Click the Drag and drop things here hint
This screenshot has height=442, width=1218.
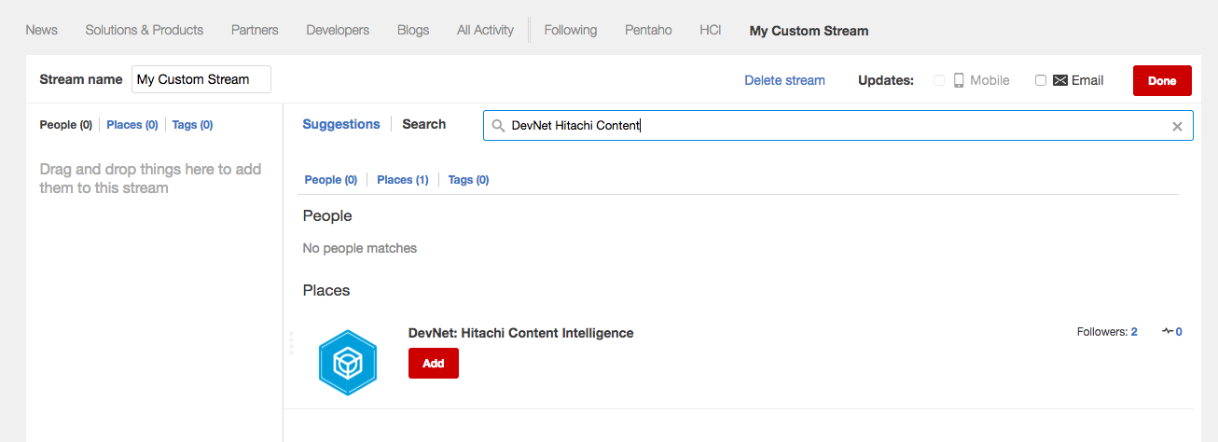tap(150, 178)
